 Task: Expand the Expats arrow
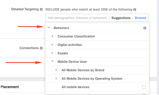[52, 53]
